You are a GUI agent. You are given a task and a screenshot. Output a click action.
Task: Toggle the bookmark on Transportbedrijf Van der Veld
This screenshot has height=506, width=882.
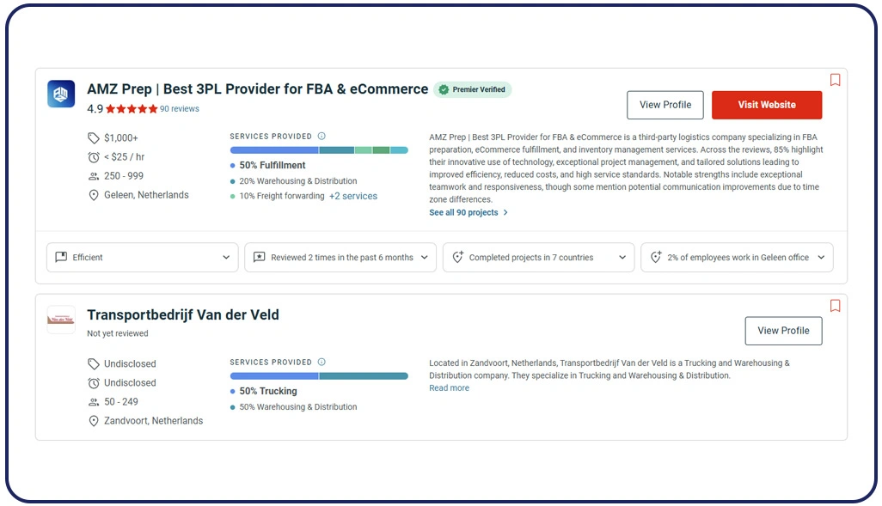(x=835, y=306)
